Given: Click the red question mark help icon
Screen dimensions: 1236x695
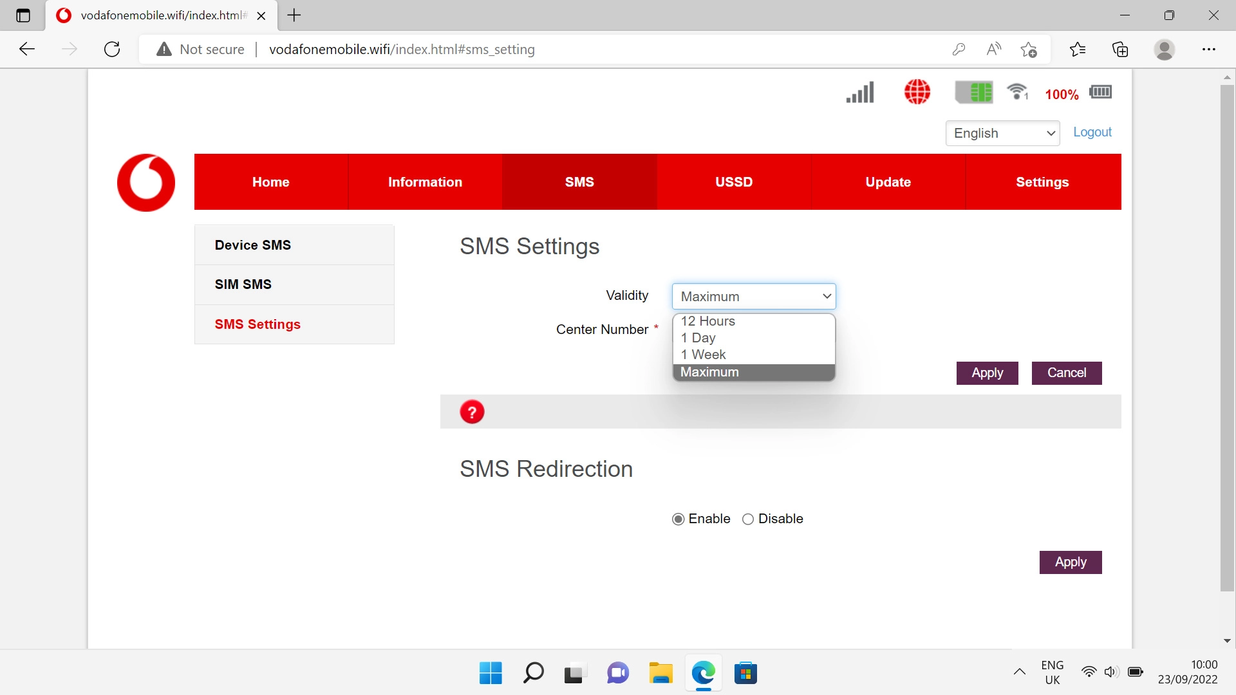Looking at the screenshot, I should click(x=472, y=412).
